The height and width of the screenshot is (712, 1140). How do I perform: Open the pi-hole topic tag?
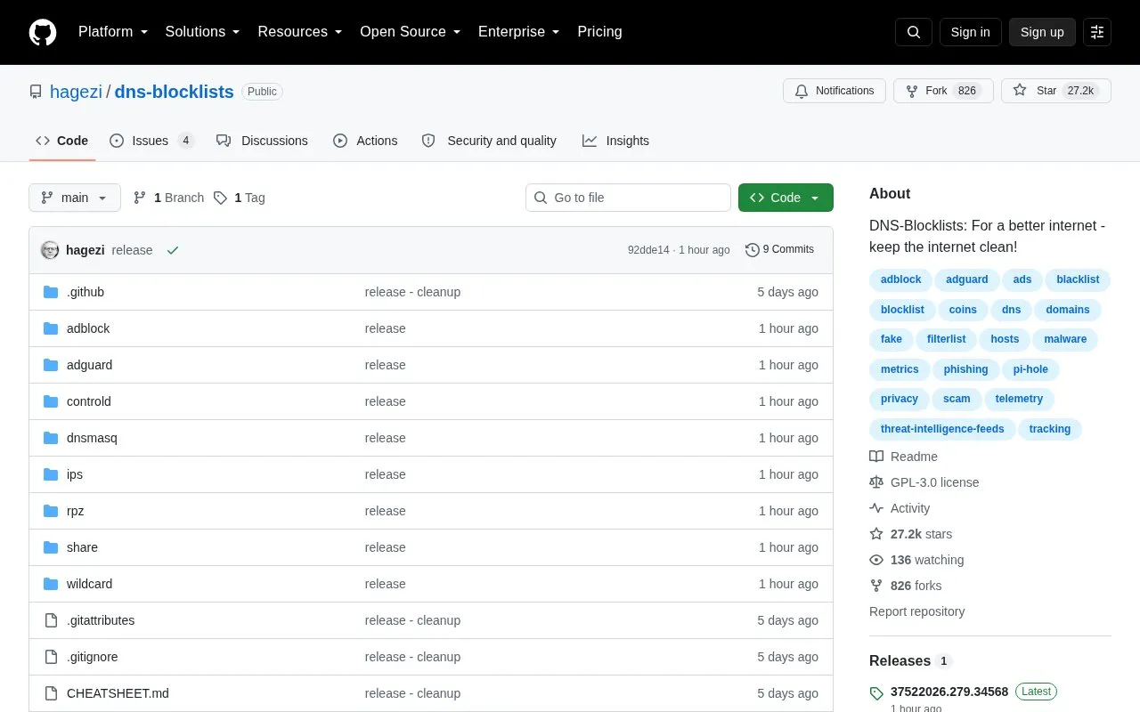click(x=1030, y=369)
